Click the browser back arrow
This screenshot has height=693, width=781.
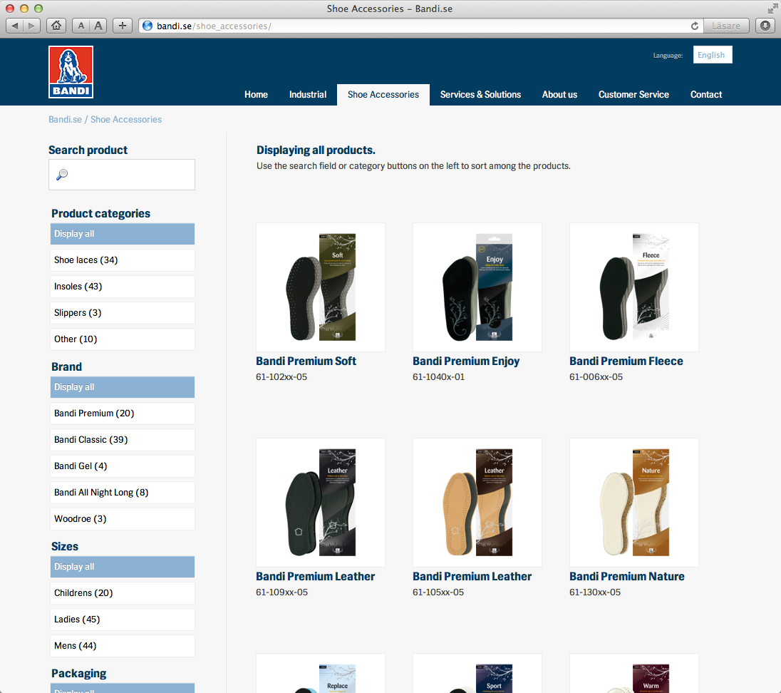[x=16, y=26]
